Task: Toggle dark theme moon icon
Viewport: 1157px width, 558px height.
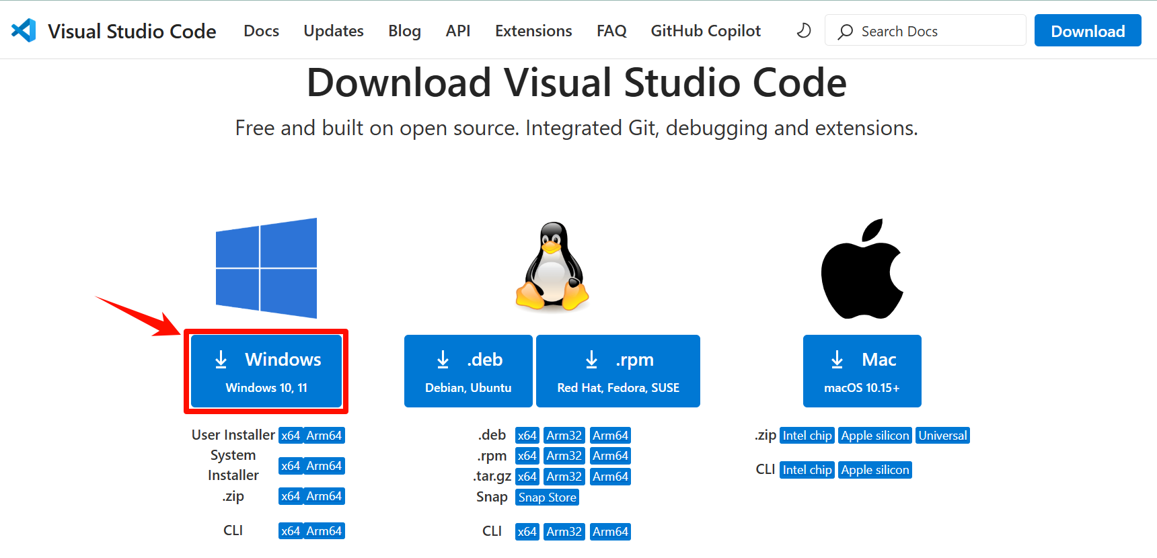Action: [x=804, y=31]
